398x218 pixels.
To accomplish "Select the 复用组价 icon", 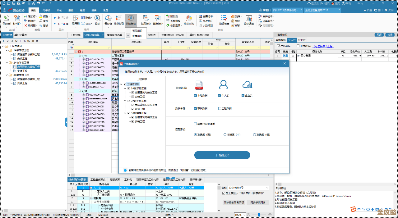I will [146, 20].
